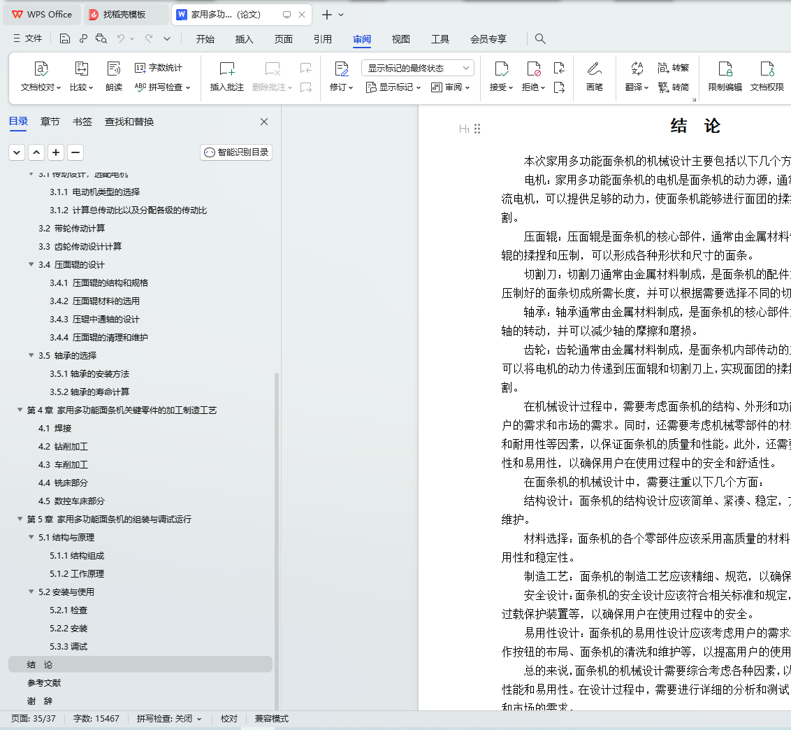Viewport: 791px width, 730px height.
Task: Switch to the 视图 ribbon tab
Action: coord(401,39)
